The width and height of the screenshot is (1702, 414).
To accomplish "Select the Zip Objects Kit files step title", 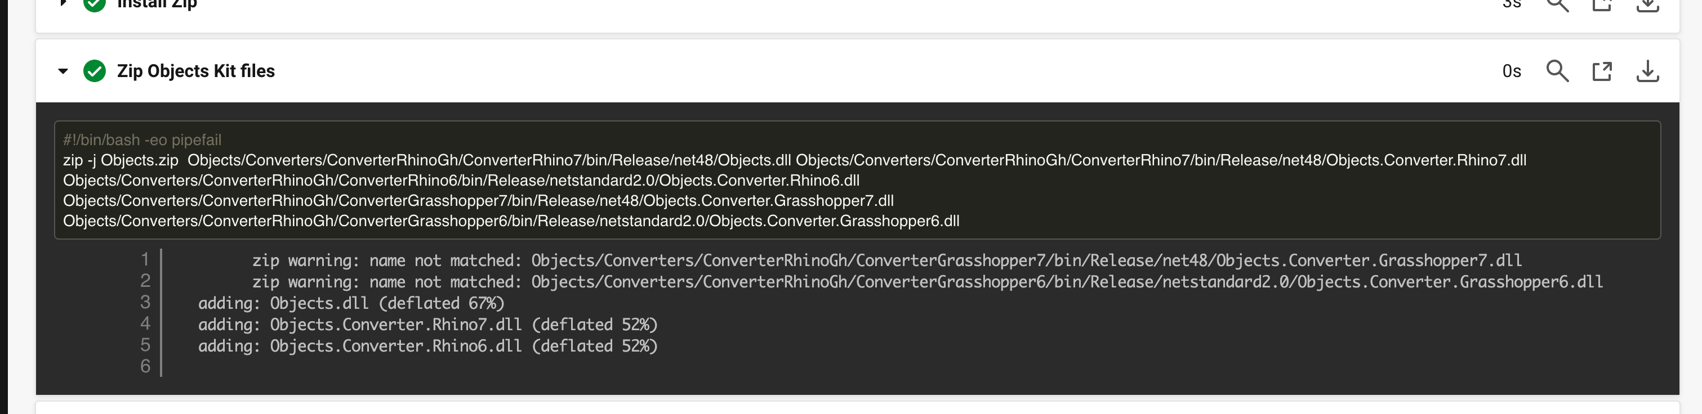I will (195, 71).
